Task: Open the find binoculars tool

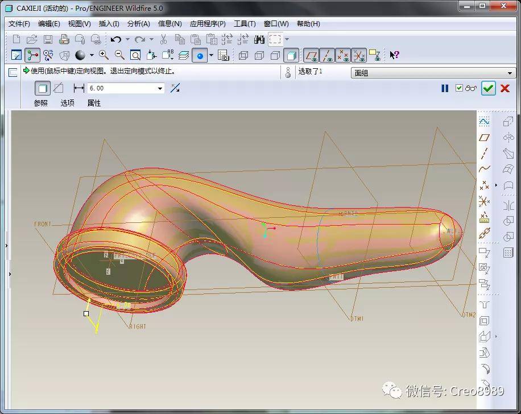Action: tap(259, 40)
